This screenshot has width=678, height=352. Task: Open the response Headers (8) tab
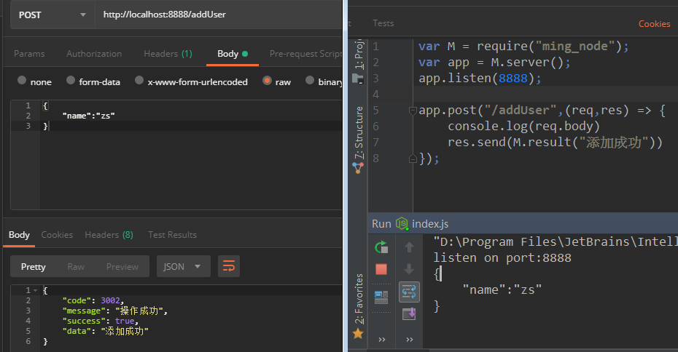pyautogui.click(x=109, y=235)
